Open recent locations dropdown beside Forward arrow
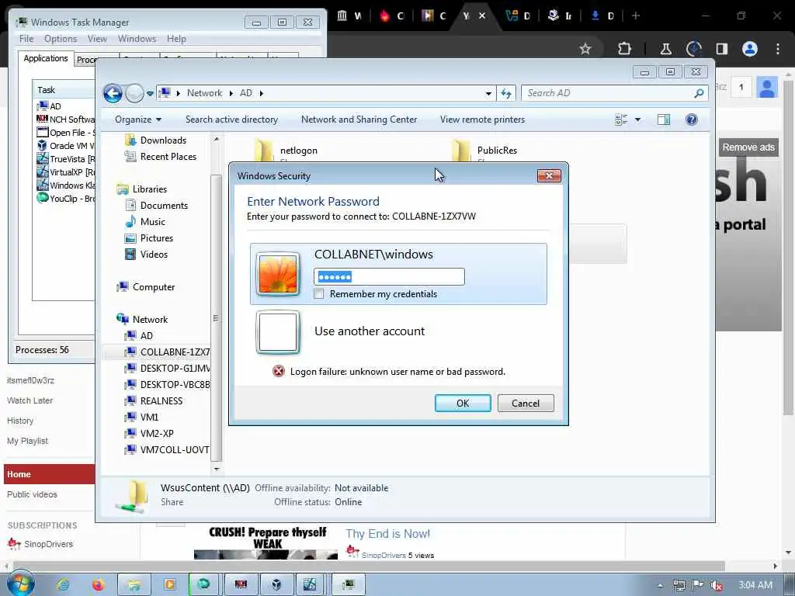Viewport: 795px width, 596px height. coord(150,94)
